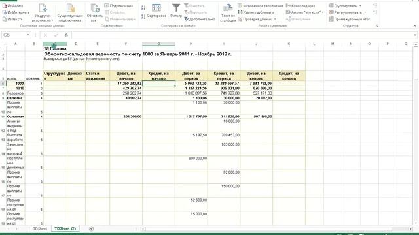Click Отношения command
Screen dimensions: 419x235
click(298, 19)
